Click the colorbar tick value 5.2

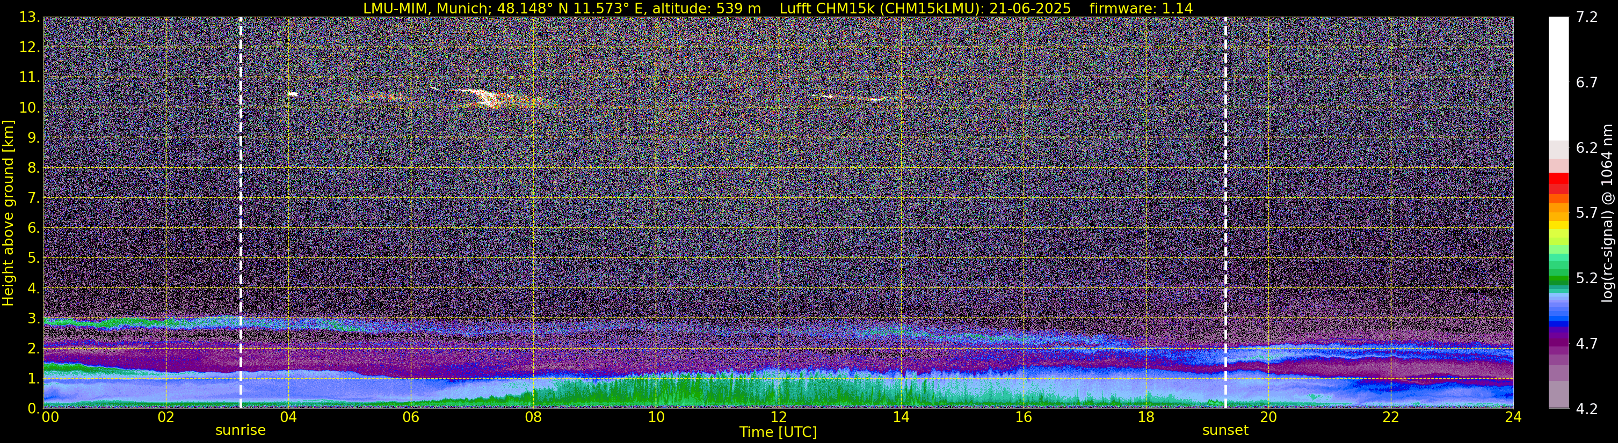pos(1587,278)
